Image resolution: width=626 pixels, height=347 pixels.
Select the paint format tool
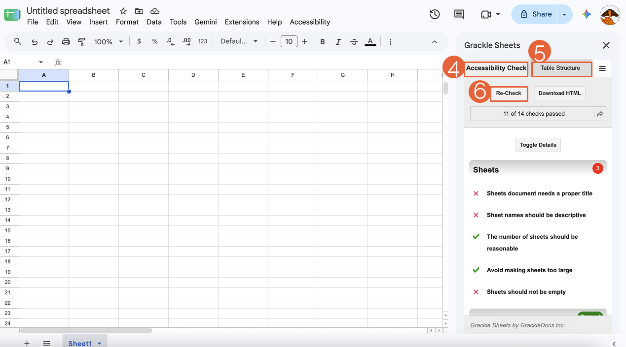[82, 42]
